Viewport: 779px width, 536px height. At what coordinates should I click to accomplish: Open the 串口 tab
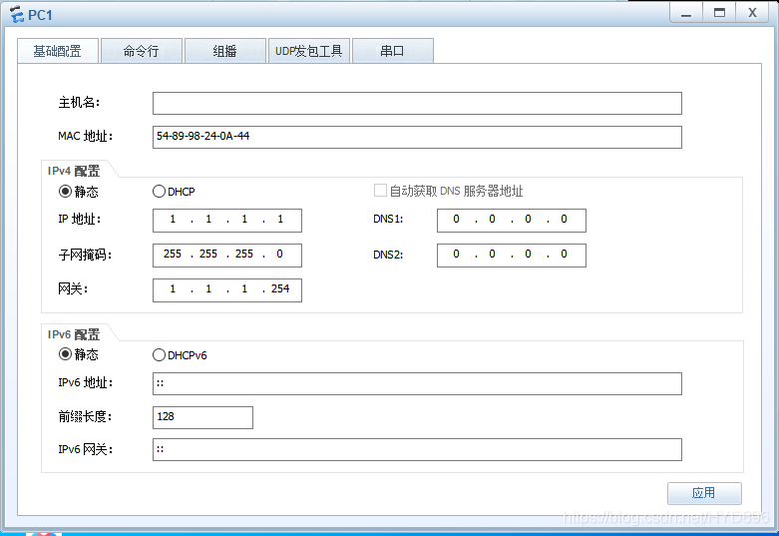pos(392,51)
